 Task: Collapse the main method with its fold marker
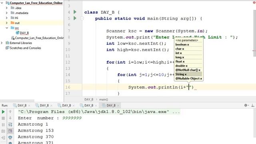[x=82, y=18]
